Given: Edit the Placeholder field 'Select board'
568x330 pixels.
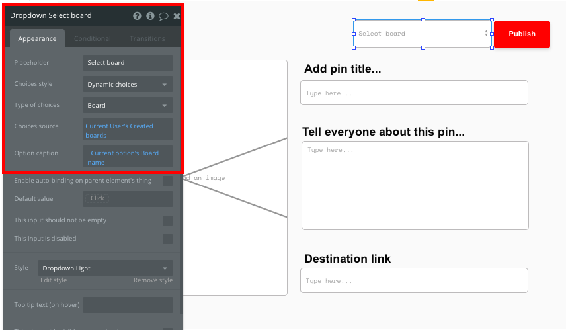Looking at the screenshot, I should pos(128,63).
